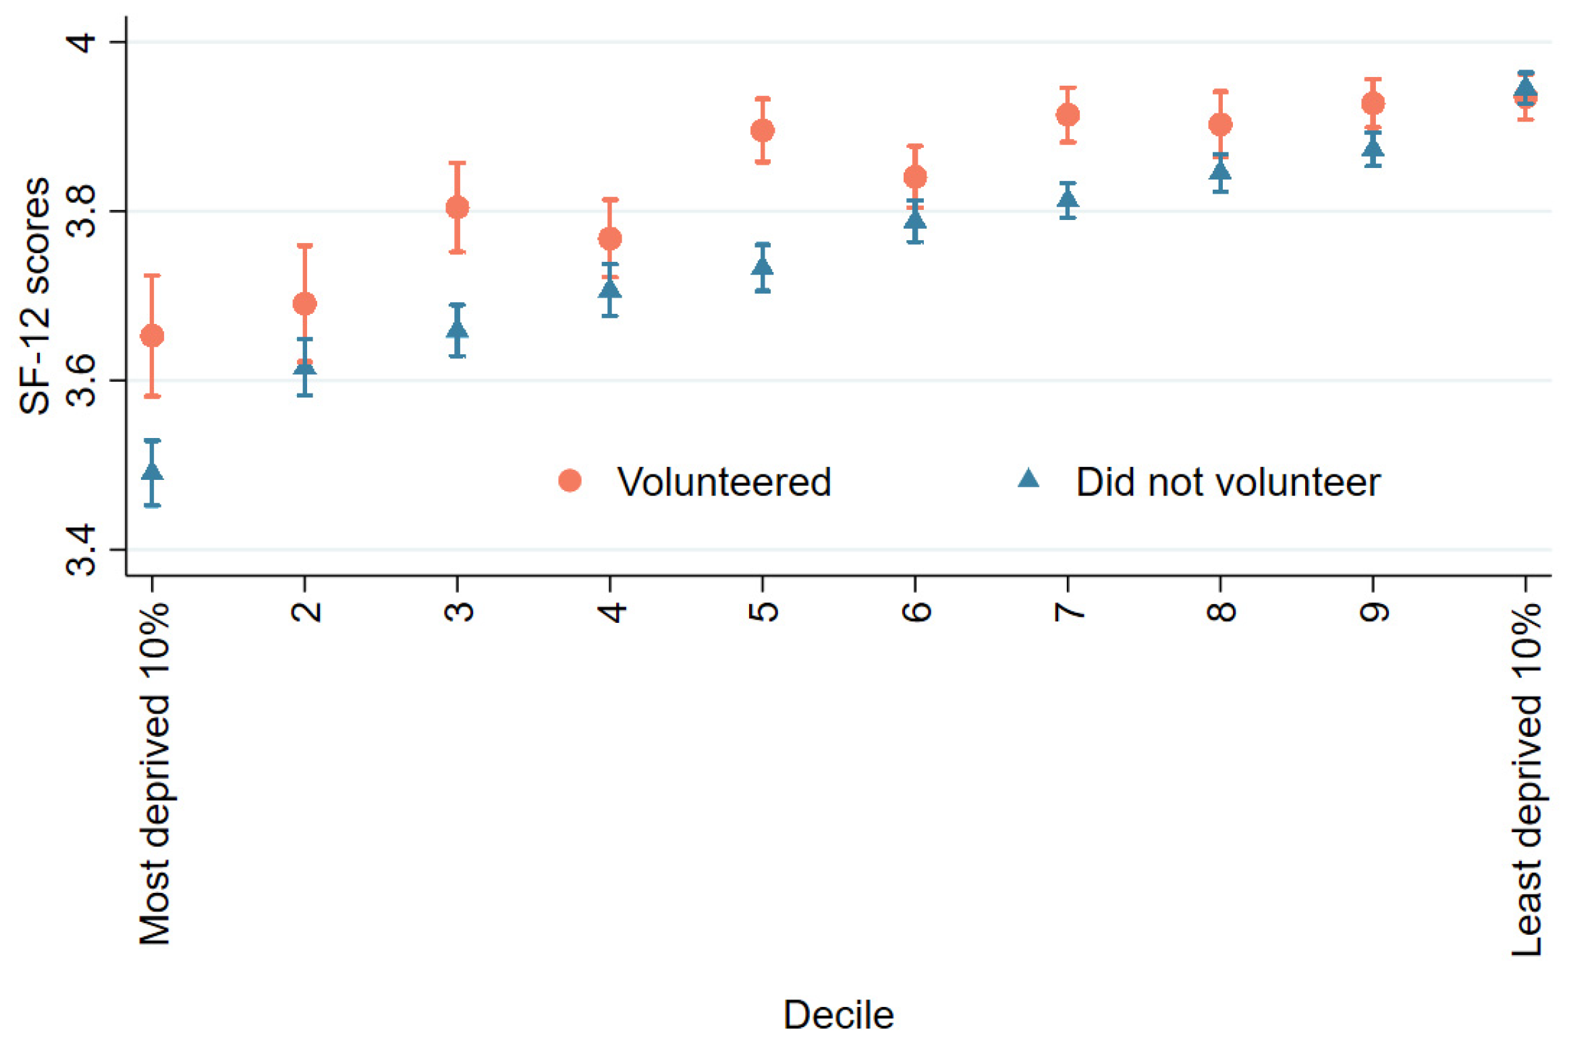
Task: Click the Volunteered circle for most deprived decile
Action: pos(152,335)
